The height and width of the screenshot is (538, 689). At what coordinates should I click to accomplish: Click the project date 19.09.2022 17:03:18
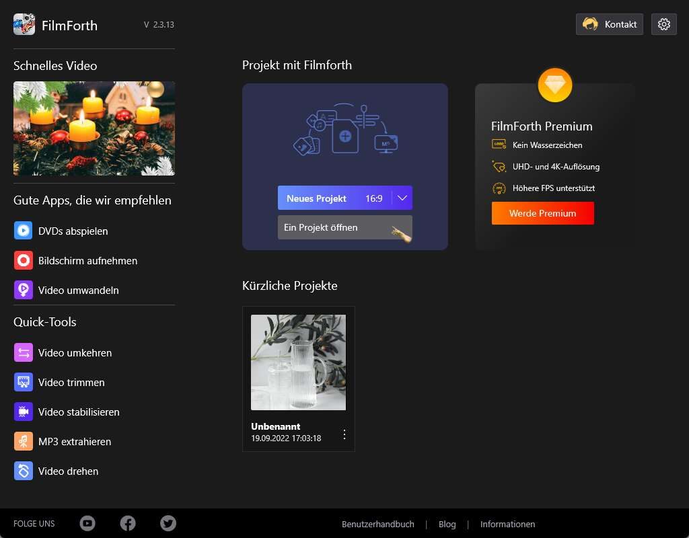(x=286, y=438)
